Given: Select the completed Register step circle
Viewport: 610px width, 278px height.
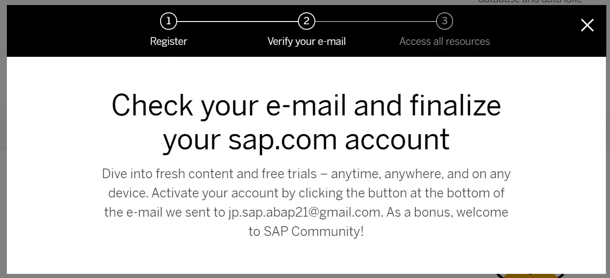Looking at the screenshot, I should tap(168, 21).
